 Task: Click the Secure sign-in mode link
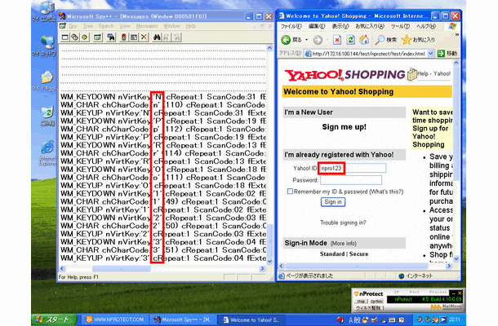(x=359, y=254)
